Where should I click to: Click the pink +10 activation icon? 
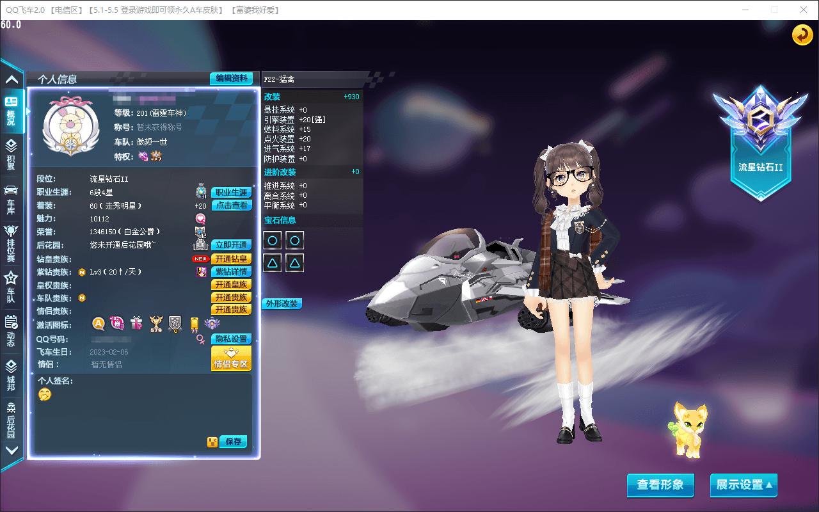[117, 323]
